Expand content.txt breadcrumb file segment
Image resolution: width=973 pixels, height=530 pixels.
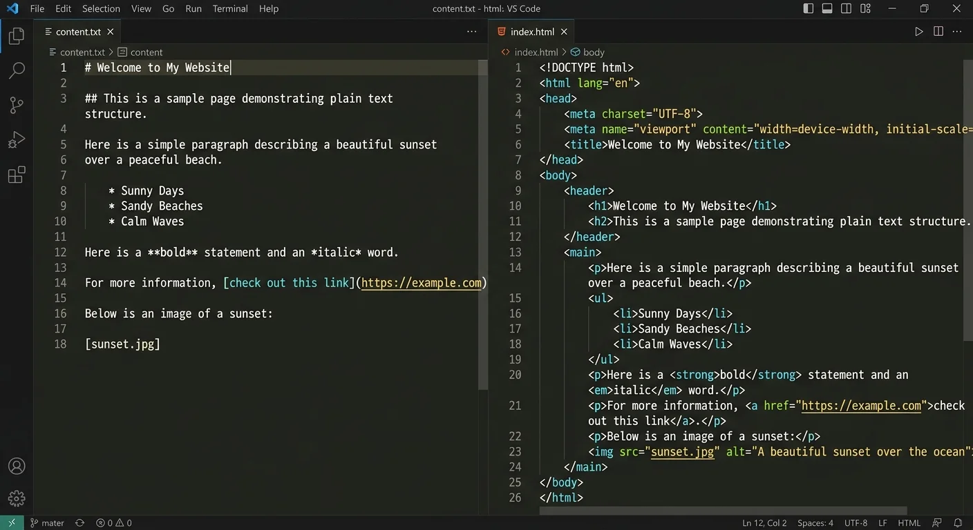(77, 52)
